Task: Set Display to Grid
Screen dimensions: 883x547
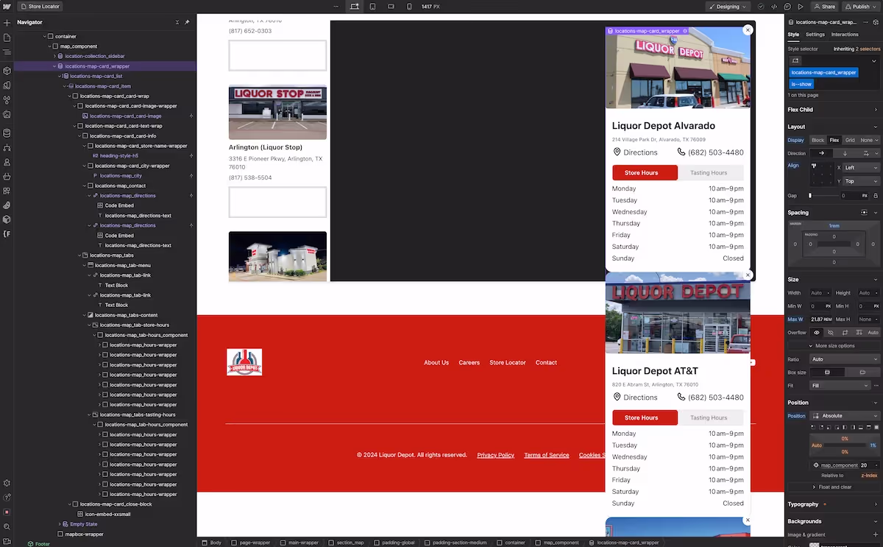Action: [850, 140]
